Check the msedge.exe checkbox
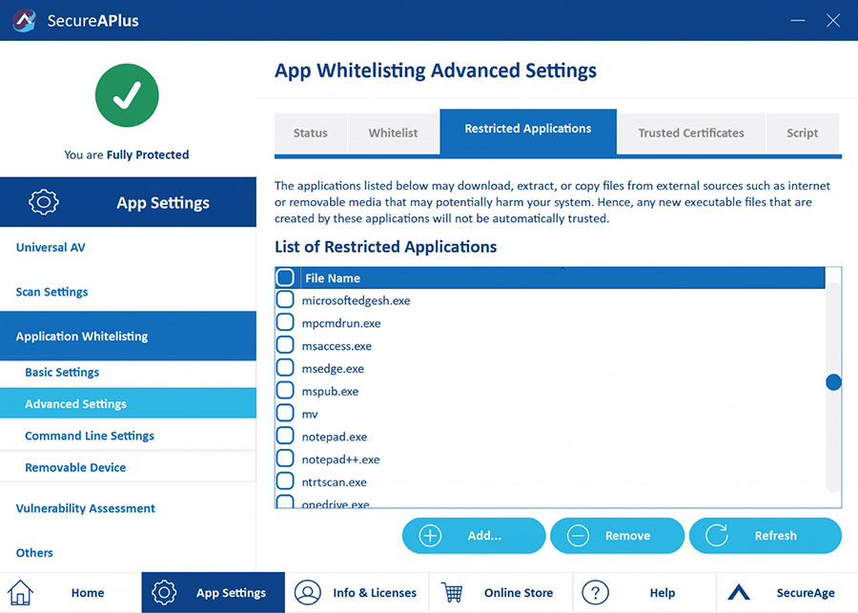The image size is (858, 613). 285,368
